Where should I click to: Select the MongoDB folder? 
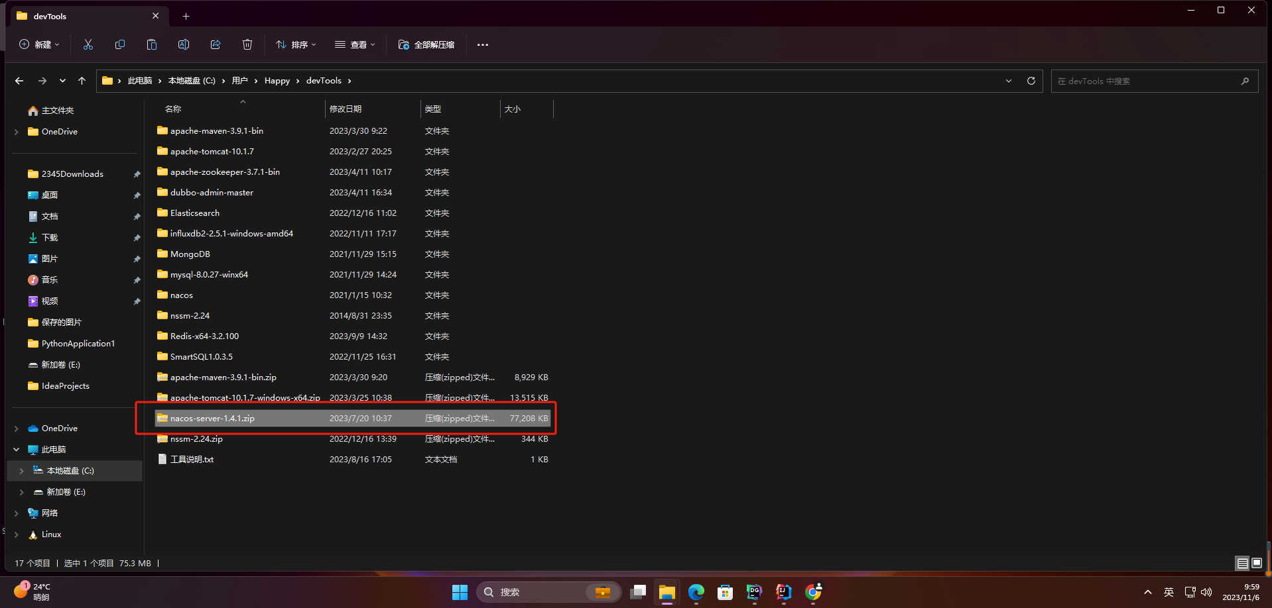[190, 254]
